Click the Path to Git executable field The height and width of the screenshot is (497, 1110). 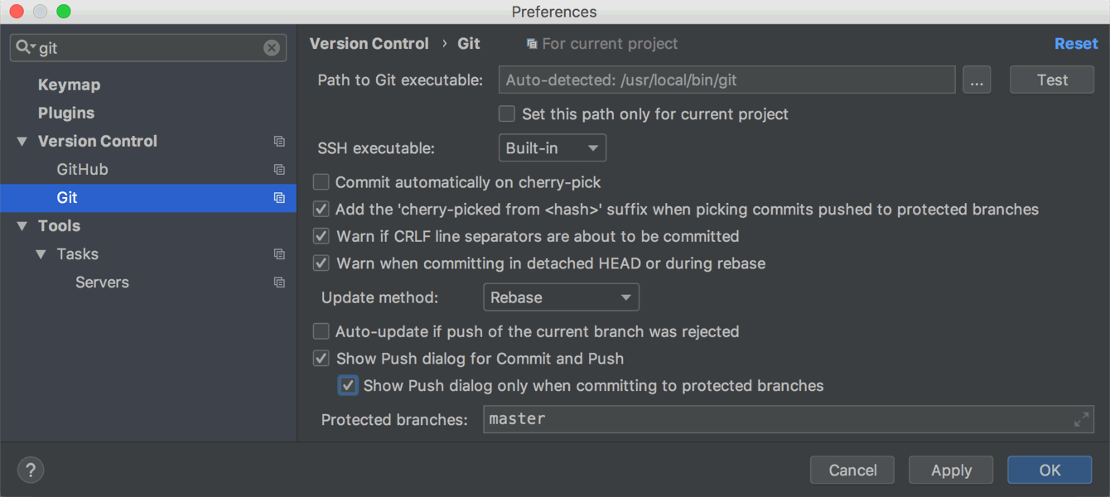pyautogui.click(x=727, y=80)
